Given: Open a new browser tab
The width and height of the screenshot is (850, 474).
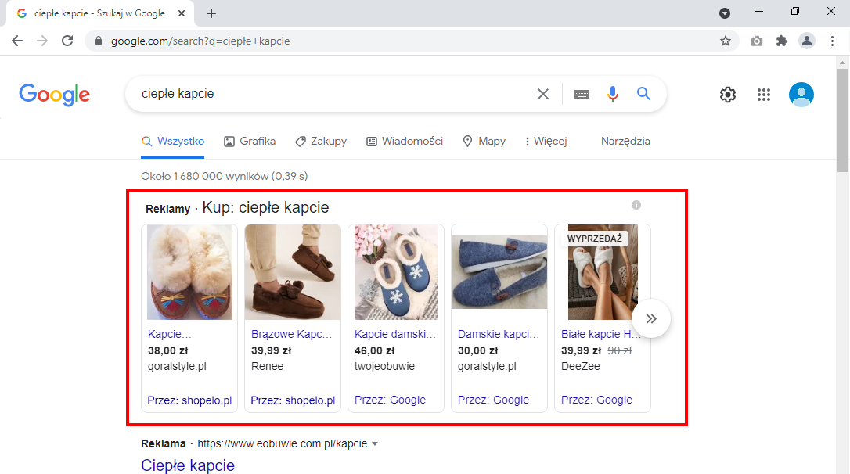Looking at the screenshot, I should pyautogui.click(x=211, y=13).
